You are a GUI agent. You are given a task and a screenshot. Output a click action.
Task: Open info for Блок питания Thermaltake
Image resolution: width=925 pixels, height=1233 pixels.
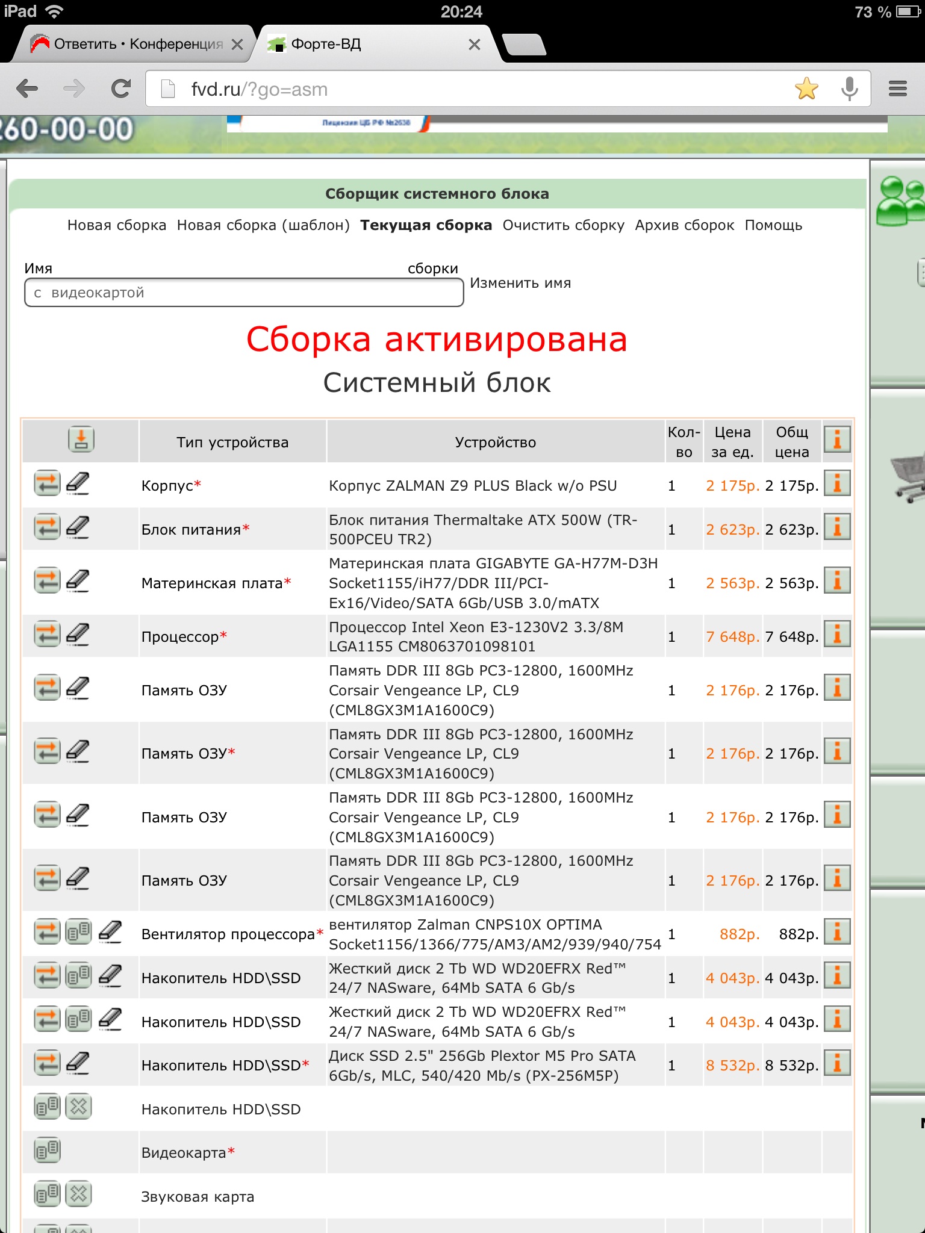[837, 527]
